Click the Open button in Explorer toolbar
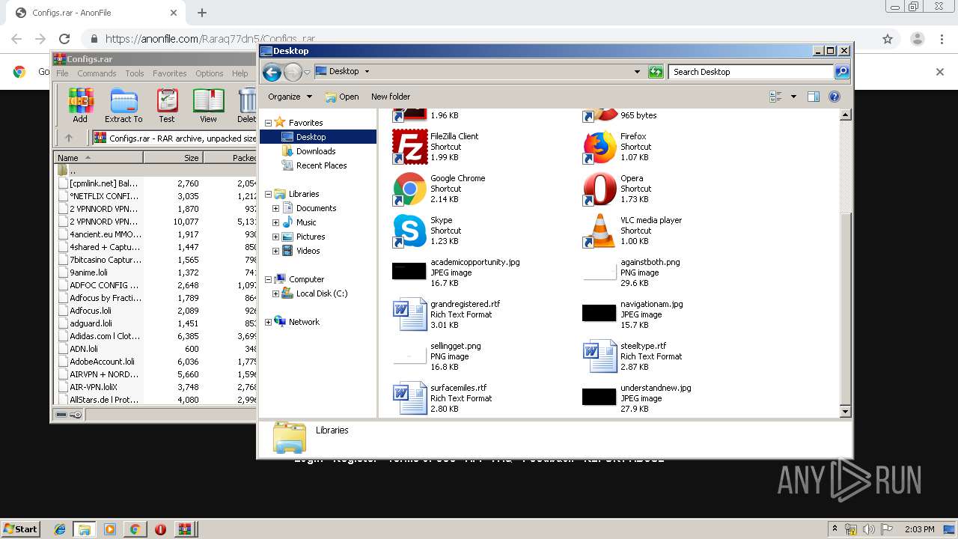 [342, 97]
